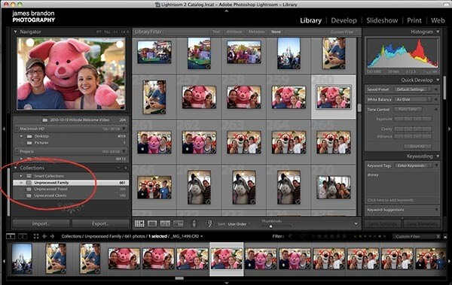Image resolution: width=452 pixels, height=285 pixels.
Task: Hide the top module bar with the arrow
Action: (x=226, y=11)
